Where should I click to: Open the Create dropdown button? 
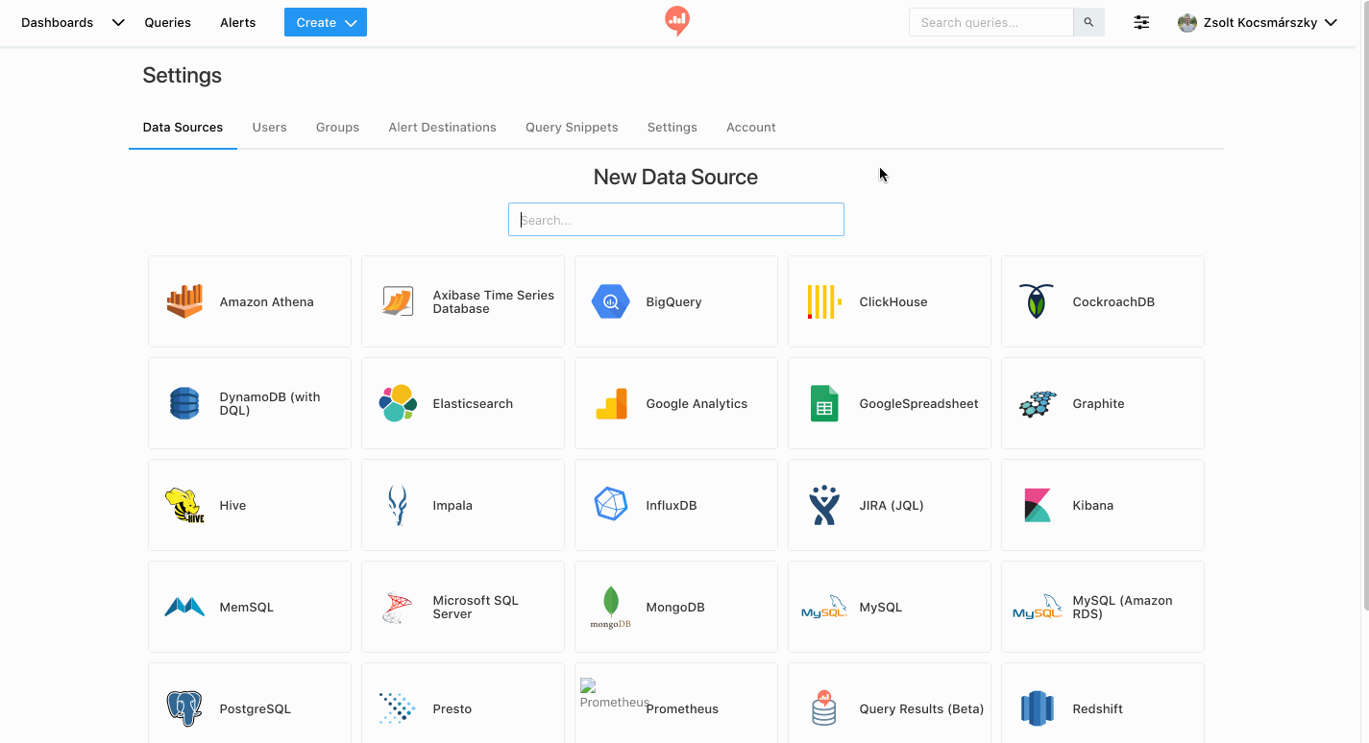click(x=325, y=22)
